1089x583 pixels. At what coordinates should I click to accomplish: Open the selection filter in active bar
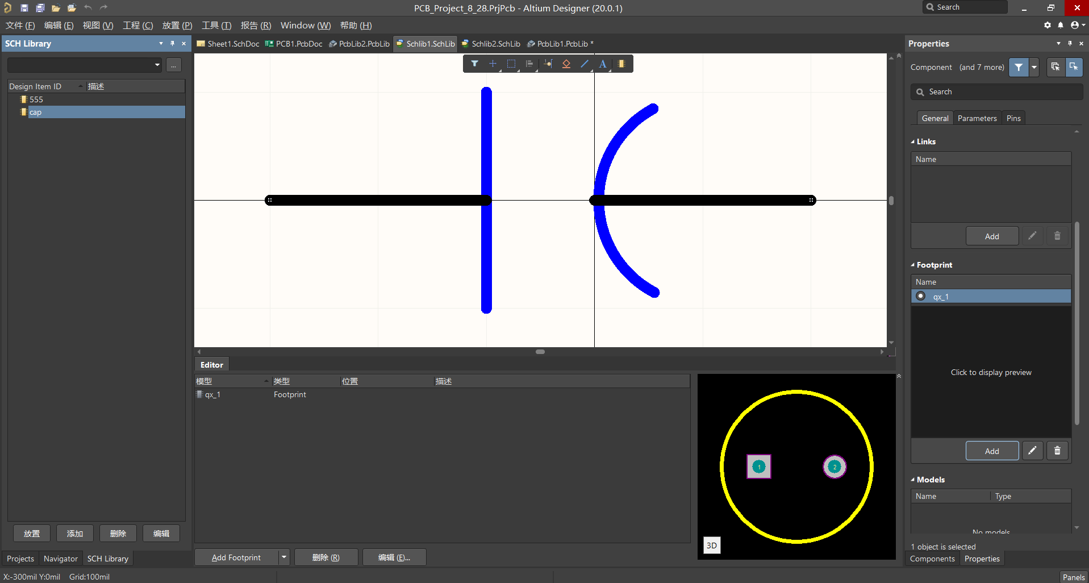(x=474, y=64)
